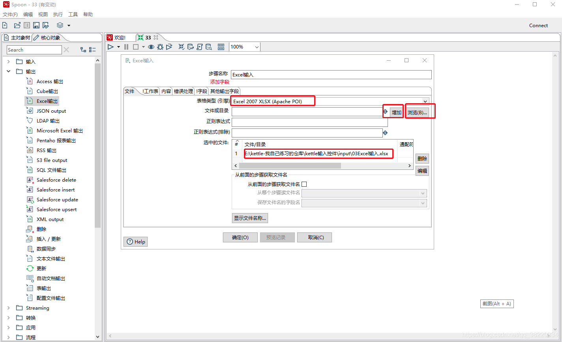
Task: Pause the transformation
Action: click(126, 47)
